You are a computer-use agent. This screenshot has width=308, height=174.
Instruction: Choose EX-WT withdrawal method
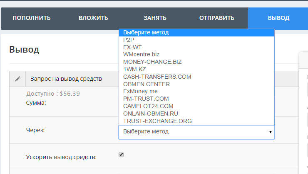point(133,47)
